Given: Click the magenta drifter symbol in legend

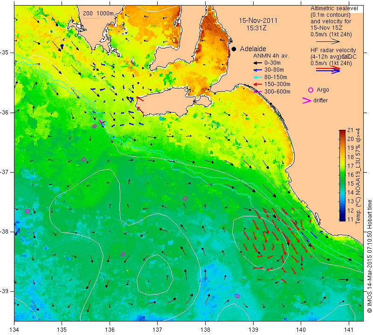Looking at the screenshot, I should click(x=307, y=100).
